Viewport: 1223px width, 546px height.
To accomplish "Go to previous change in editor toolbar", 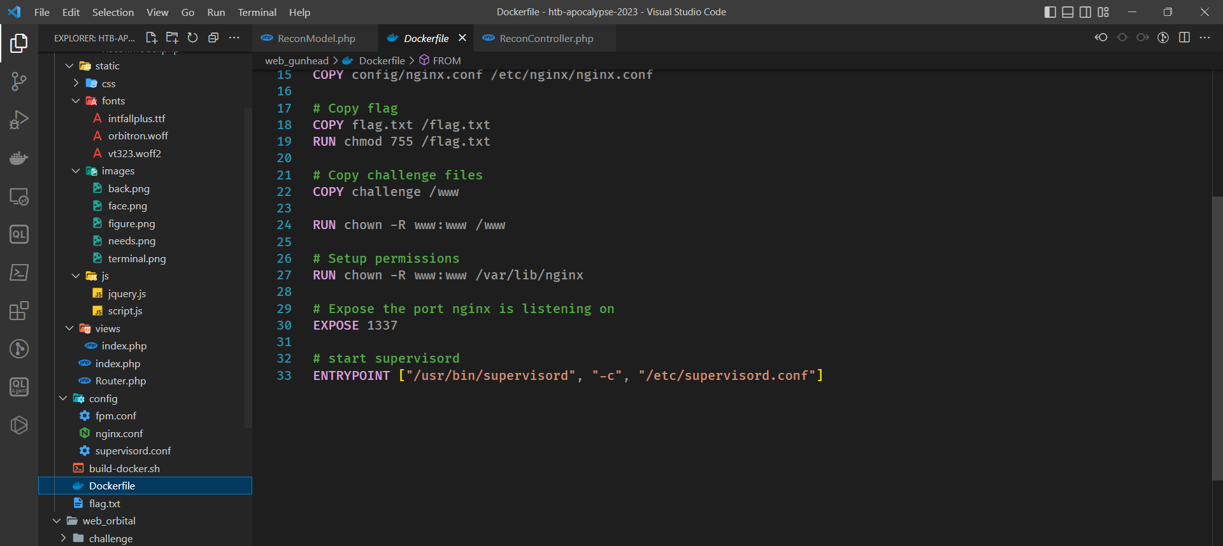I will (x=1122, y=38).
